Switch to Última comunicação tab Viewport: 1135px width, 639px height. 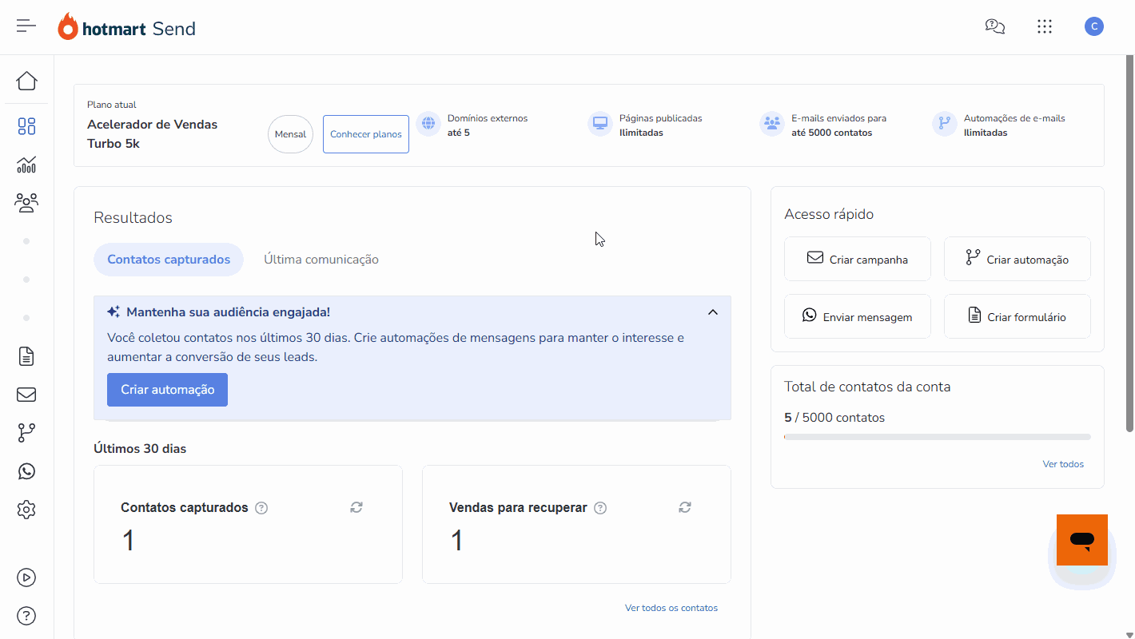(321, 260)
